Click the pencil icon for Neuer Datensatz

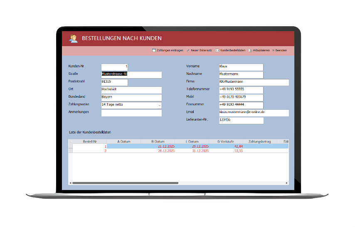(188, 50)
